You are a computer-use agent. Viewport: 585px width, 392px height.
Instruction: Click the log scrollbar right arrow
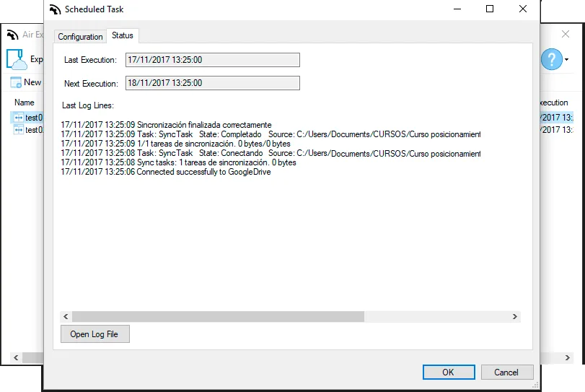point(514,317)
